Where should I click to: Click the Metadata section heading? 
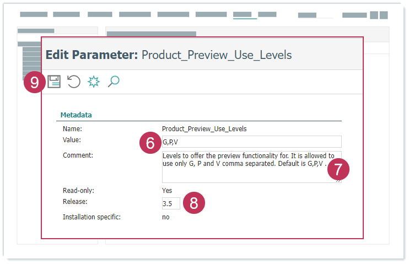coord(76,115)
